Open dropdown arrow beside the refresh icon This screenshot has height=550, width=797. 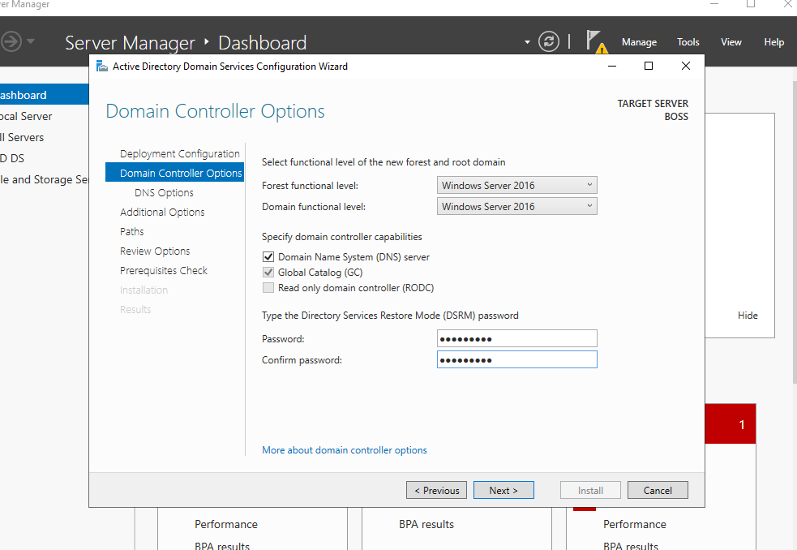tap(527, 42)
